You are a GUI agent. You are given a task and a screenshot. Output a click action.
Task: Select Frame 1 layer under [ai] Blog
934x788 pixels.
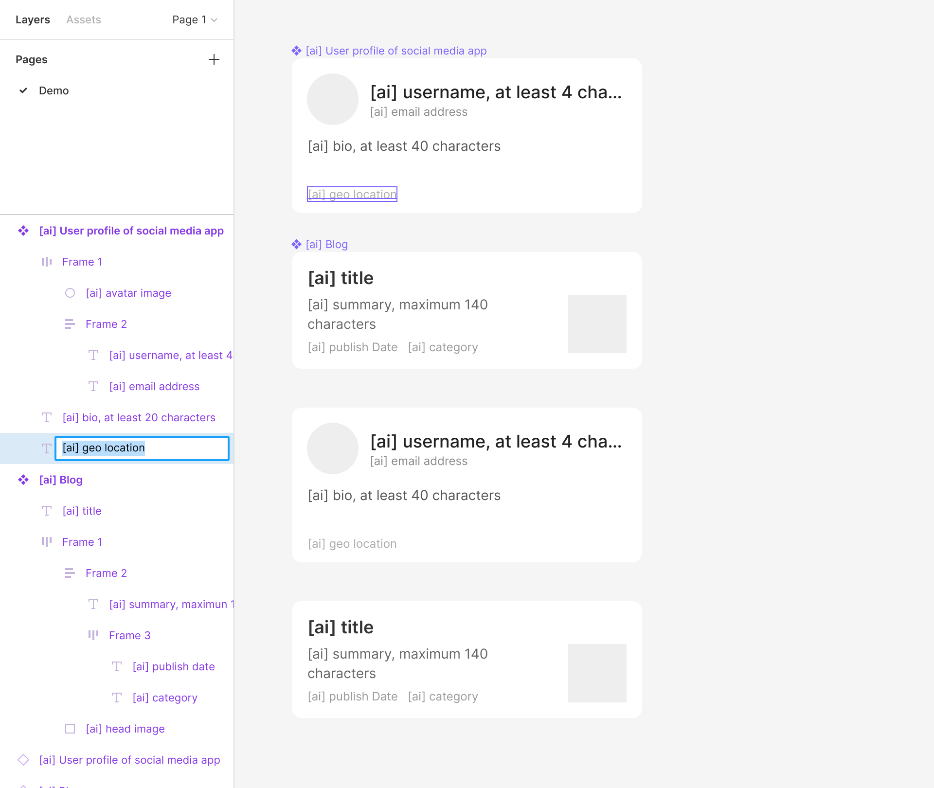tap(82, 542)
